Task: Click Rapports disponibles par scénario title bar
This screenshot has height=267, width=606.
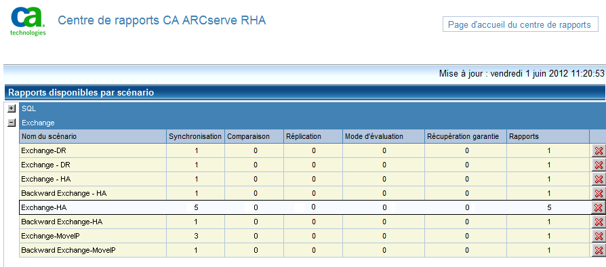Action: tap(304, 93)
